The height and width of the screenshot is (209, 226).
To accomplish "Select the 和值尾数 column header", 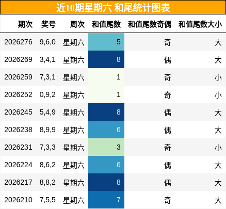I will tap(106, 24).
